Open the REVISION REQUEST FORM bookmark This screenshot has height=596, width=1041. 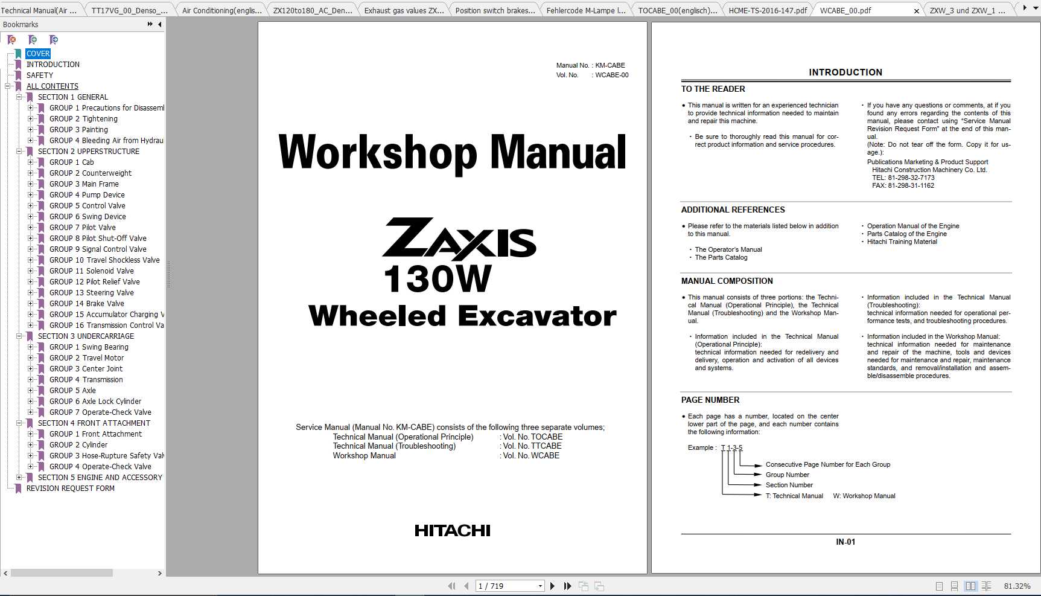pos(70,488)
